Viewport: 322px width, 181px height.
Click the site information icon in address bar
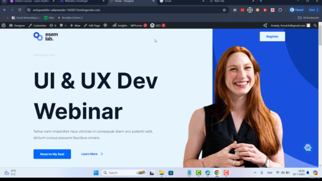[x=29, y=10]
